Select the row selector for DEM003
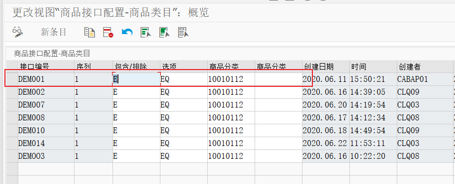 [x=12, y=156]
